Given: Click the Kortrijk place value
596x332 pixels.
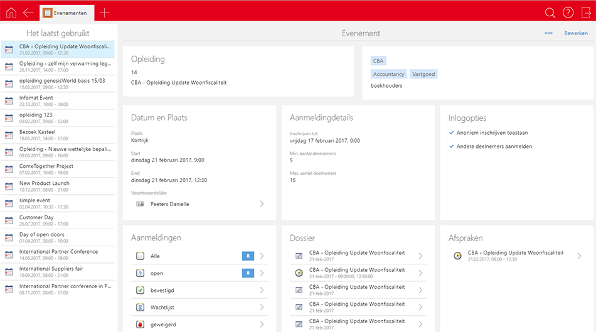Looking at the screenshot, I should 139,140.
